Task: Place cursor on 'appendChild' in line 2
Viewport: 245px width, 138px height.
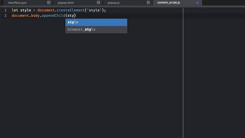Action: tap(54, 16)
